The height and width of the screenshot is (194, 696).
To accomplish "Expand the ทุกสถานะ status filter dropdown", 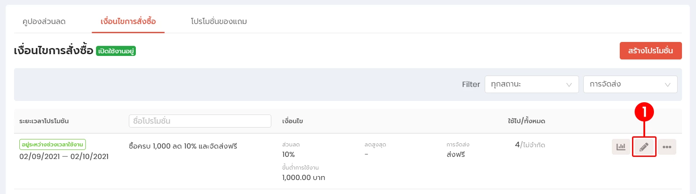I will point(531,84).
